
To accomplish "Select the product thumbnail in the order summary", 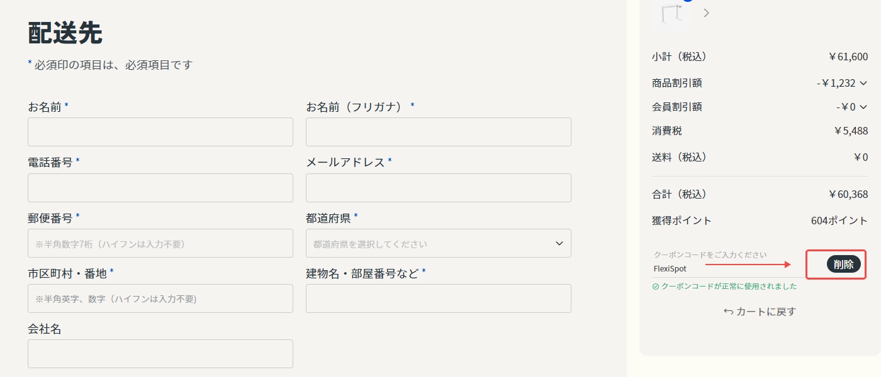I will (x=671, y=14).
